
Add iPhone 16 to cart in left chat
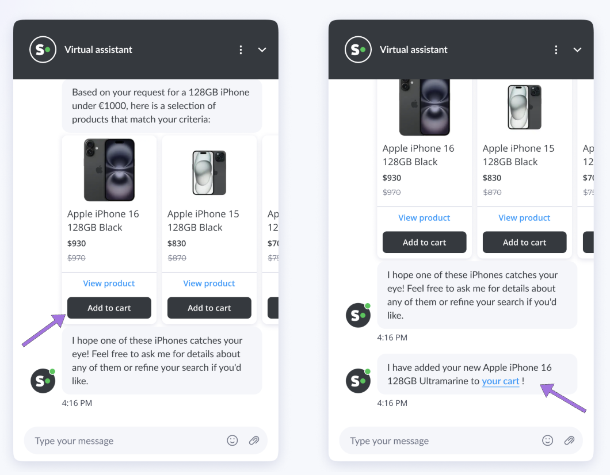click(x=109, y=308)
